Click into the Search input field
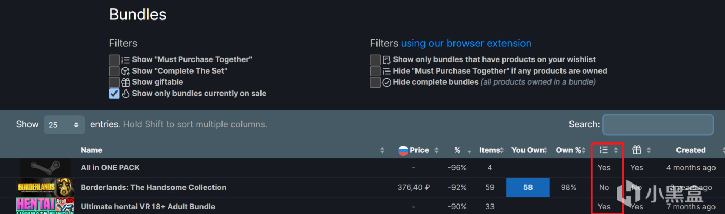The image size is (725, 214). tap(658, 125)
